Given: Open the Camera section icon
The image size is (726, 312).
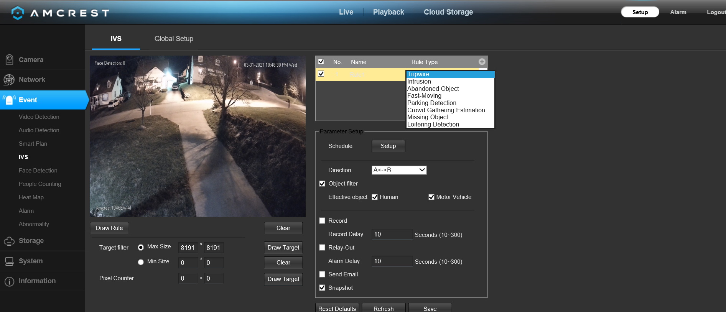Looking at the screenshot, I should coord(9,60).
